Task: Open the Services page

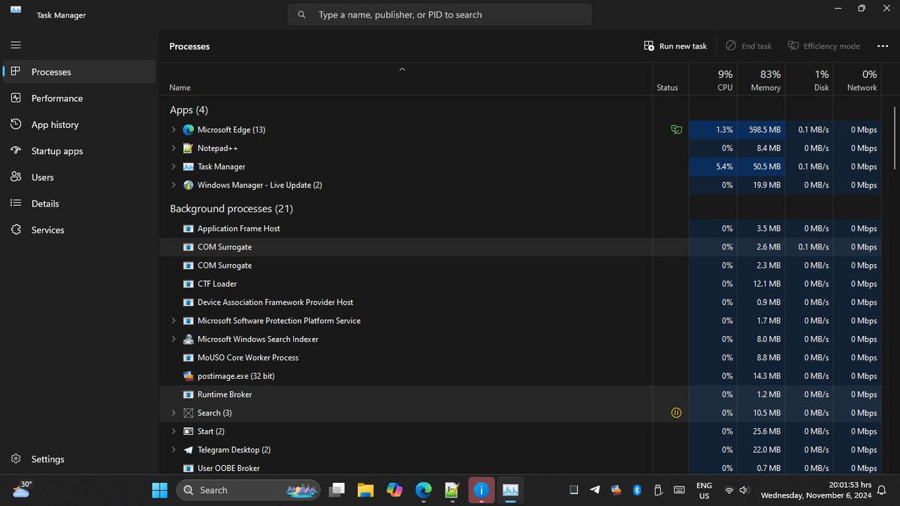Action: coord(79,230)
